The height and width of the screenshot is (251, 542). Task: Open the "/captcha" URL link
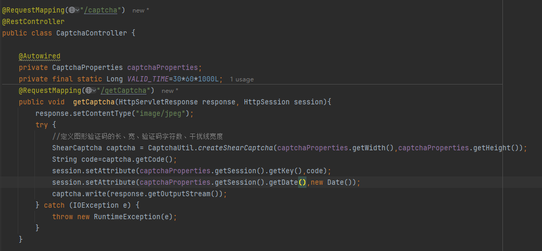101,10
